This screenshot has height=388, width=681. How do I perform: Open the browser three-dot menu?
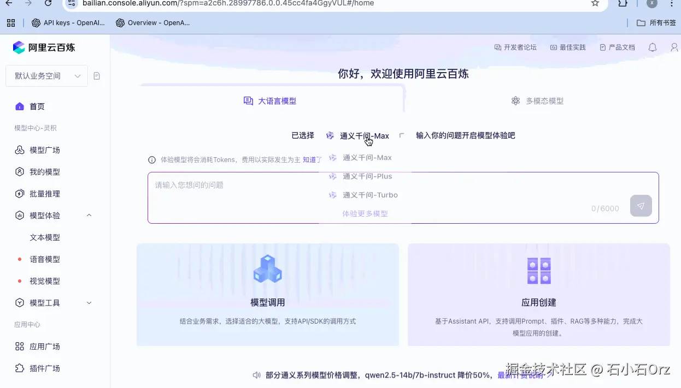click(x=672, y=3)
